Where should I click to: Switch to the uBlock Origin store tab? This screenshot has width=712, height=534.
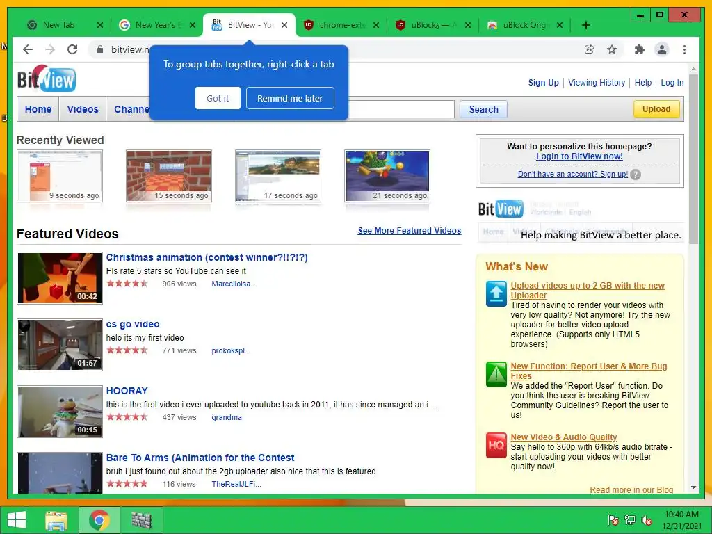click(524, 25)
